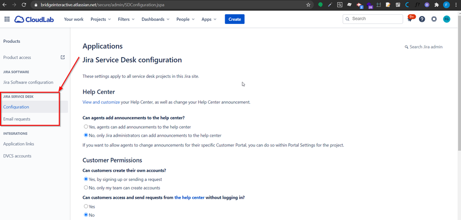Screen dimensions: 461x220
Task: Open the magnifier search extension icon
Action: [340, 5]
